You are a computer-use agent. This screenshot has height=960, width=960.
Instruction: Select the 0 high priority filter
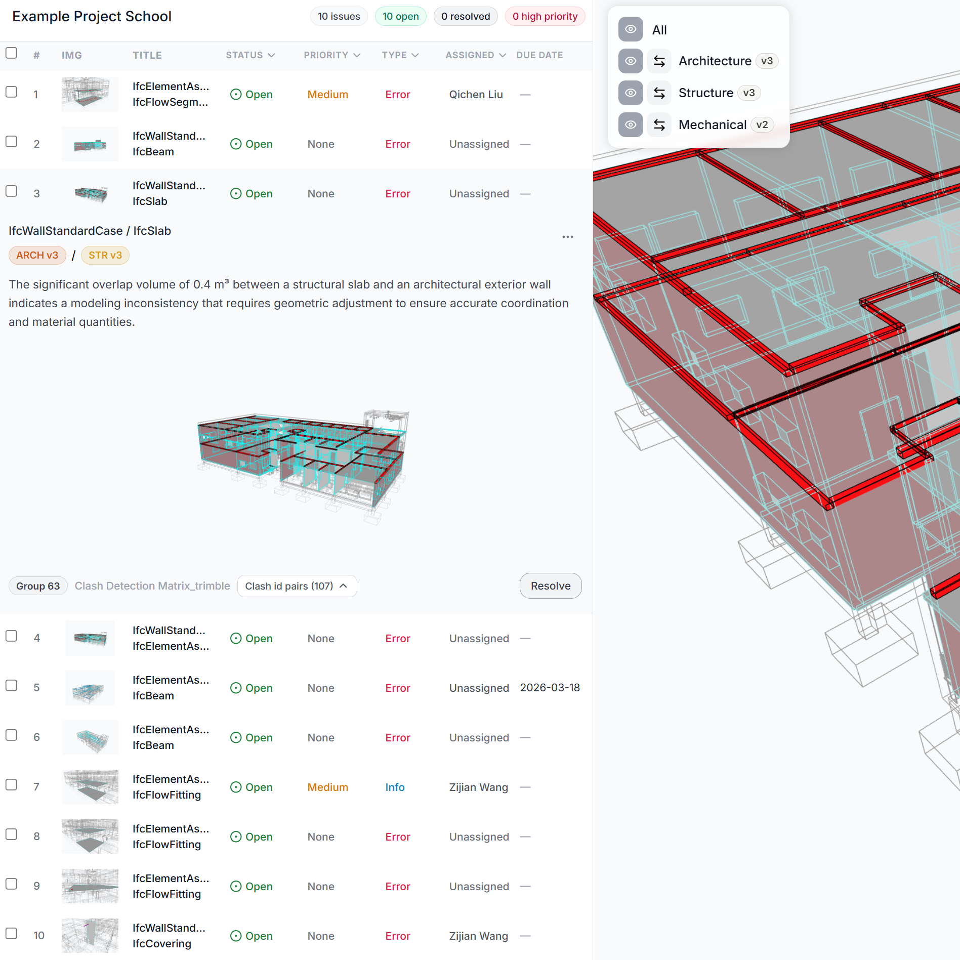click(x=545, y=16)
